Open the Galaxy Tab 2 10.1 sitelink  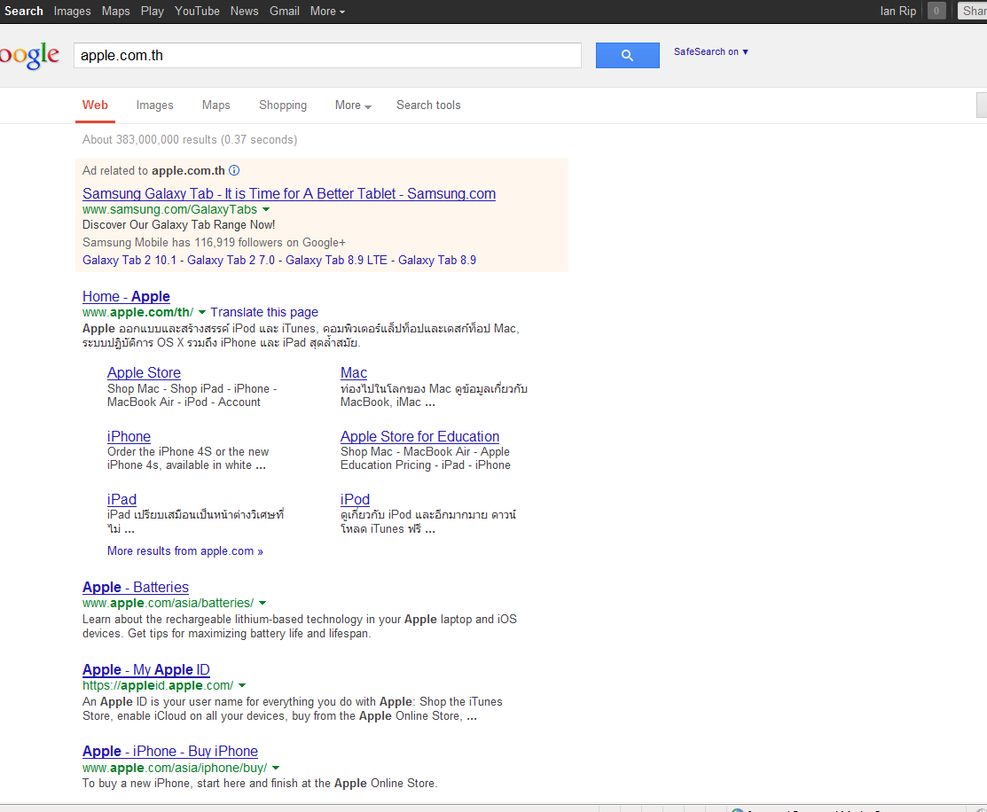pyautogui.click(x=129, y=260)
